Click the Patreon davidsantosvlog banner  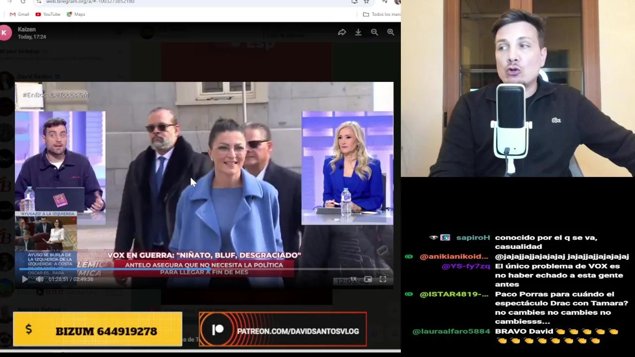pos(283,329)
